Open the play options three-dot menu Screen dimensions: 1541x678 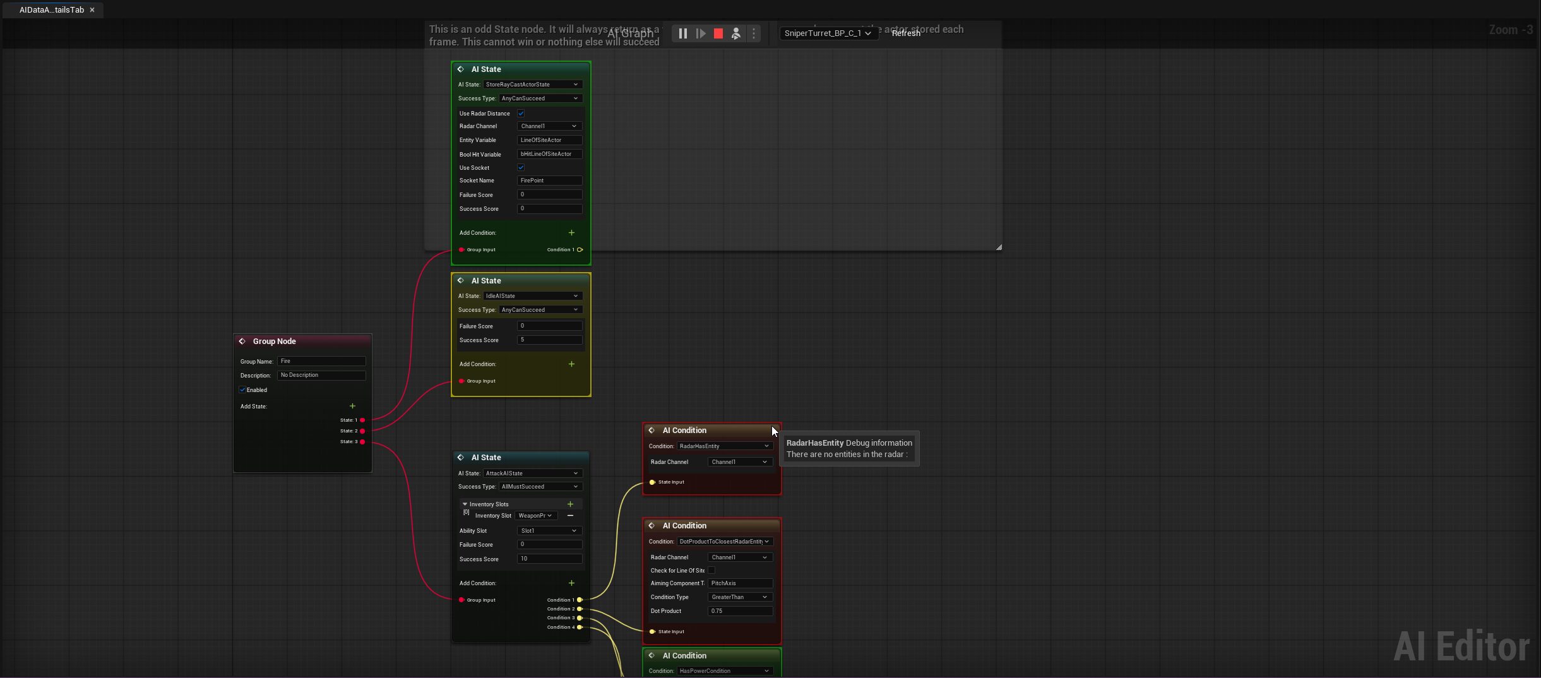point(754,33)
